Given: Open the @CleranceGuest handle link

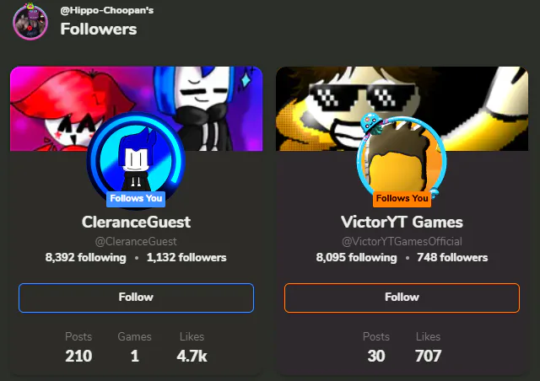Looking at the screenshot, I should point(136,242).
